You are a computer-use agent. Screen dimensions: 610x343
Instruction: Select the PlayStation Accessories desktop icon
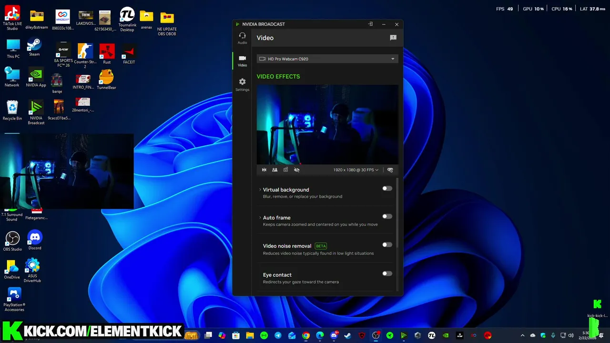[14, 299]
